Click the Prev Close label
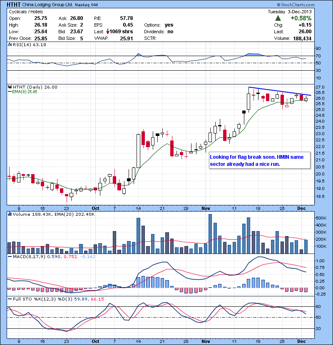The width and height of the screenshot is (333, 345). click(x=20, y=38)
